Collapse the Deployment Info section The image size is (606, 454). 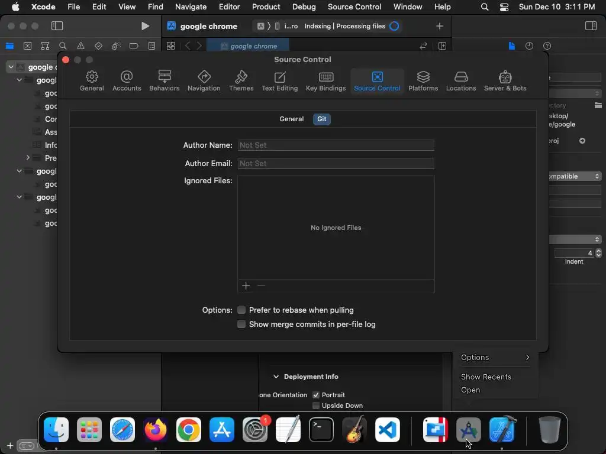click(276, 377)
